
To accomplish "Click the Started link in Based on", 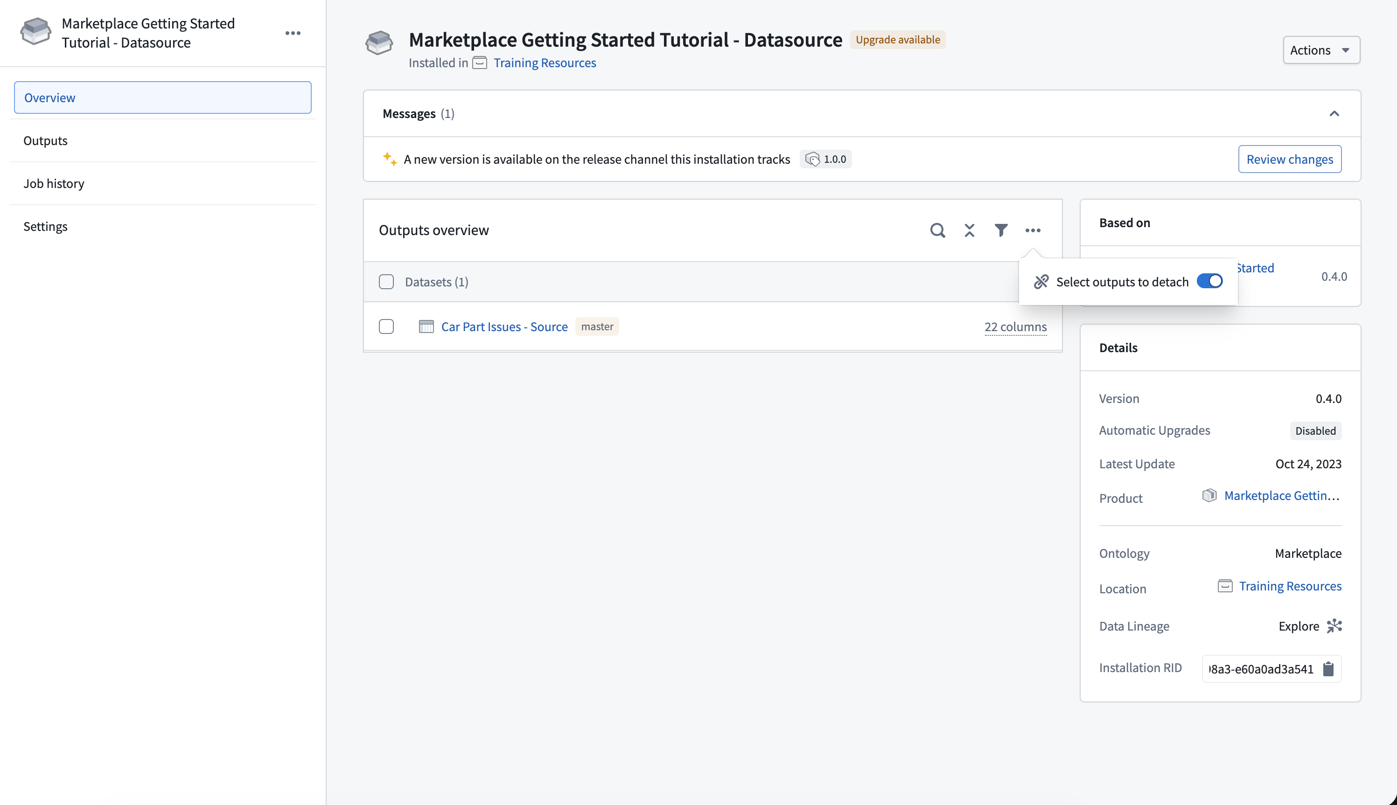I will tap(1256, 268).
